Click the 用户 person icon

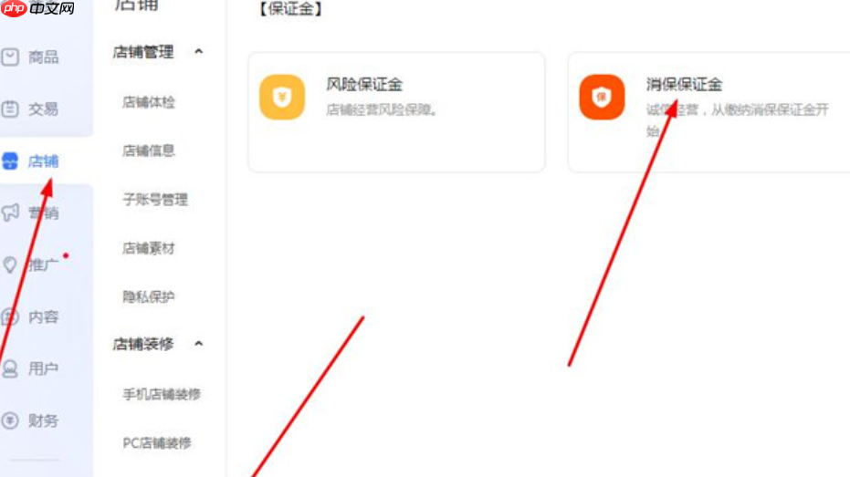(x=10, y=368)
